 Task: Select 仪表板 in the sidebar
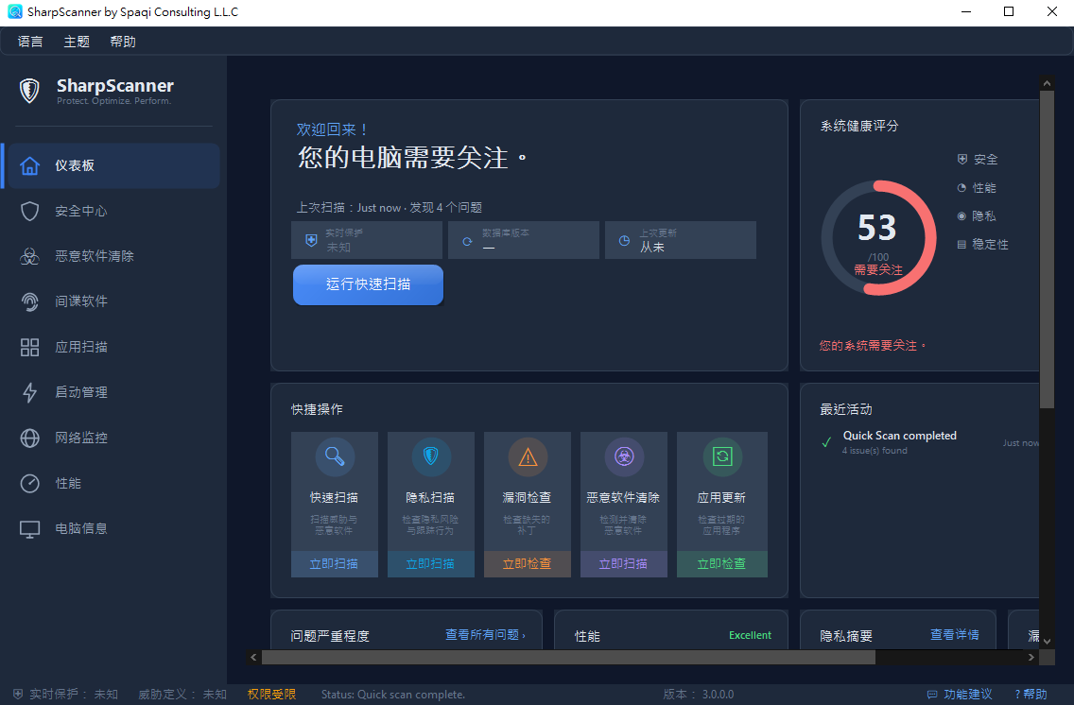pos(112,165)
